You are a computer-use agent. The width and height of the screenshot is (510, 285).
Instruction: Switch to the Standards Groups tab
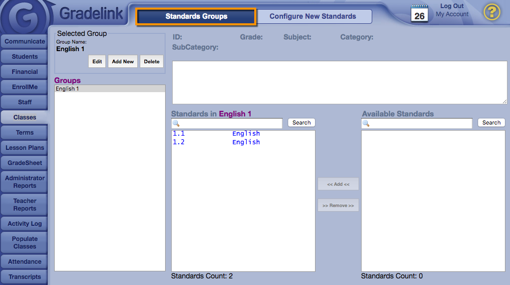coord(196,16)
